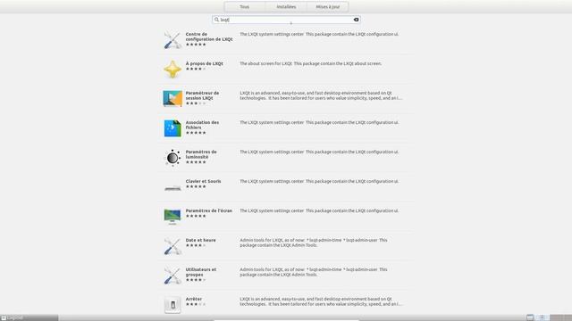Click the star rating under Clavier et Souris
Viewport: 572px width, 321px height.
point(196,186)
